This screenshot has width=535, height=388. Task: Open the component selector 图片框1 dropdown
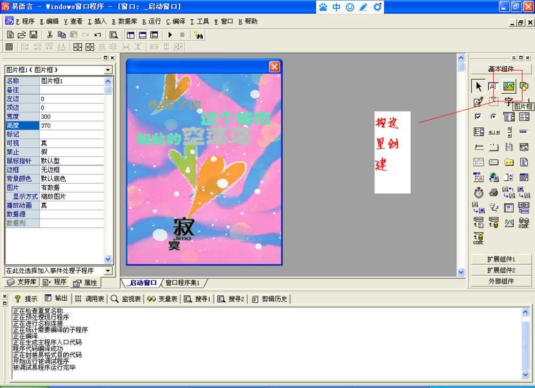tap(108, 70)
